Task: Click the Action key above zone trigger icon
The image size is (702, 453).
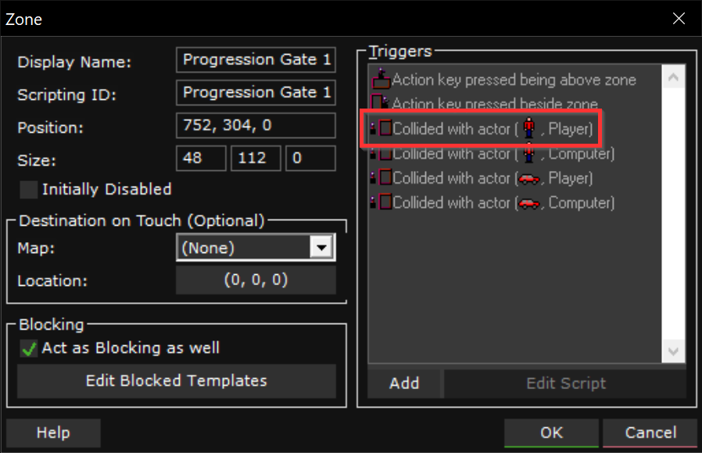Action: pyautogui.click(x=381, y=79)
